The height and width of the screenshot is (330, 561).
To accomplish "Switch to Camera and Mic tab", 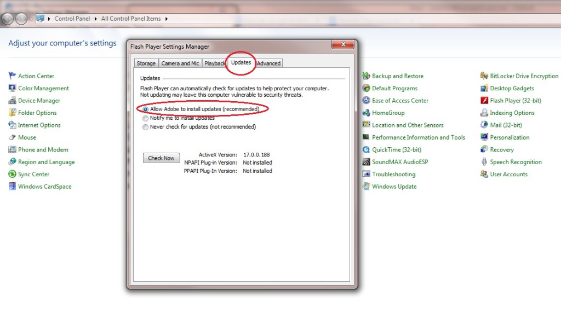I will 180,63.
